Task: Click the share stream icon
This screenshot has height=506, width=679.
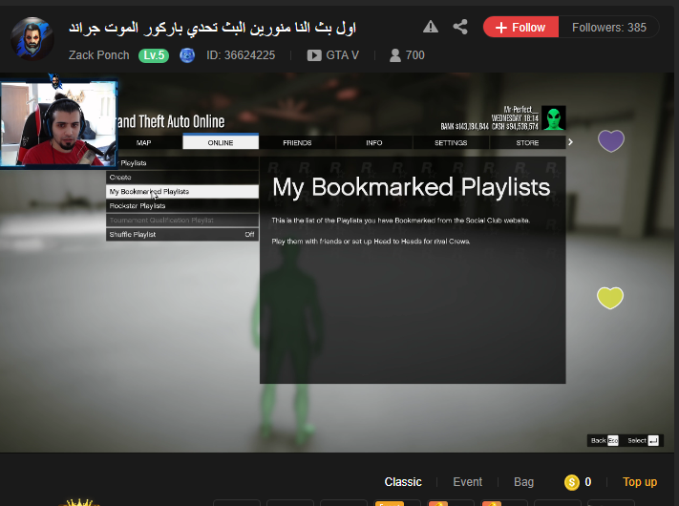Action: point(460,27)
